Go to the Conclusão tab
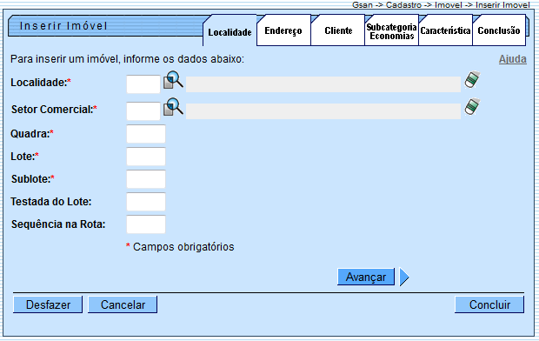The height and width of the screenshot is (341, 539). click(499, 30)
